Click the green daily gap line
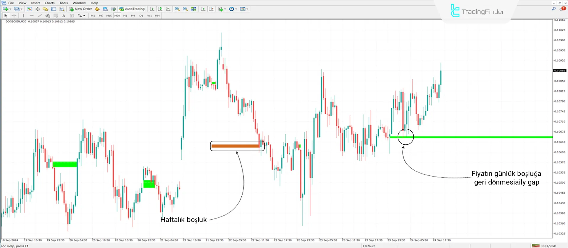 coord(473,137)
